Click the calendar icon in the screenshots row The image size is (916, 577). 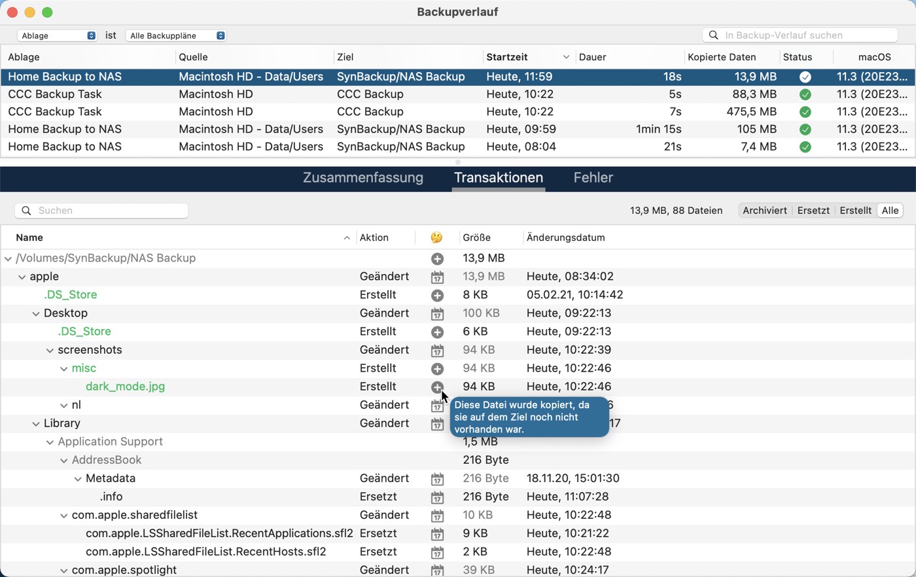(437, 350)
